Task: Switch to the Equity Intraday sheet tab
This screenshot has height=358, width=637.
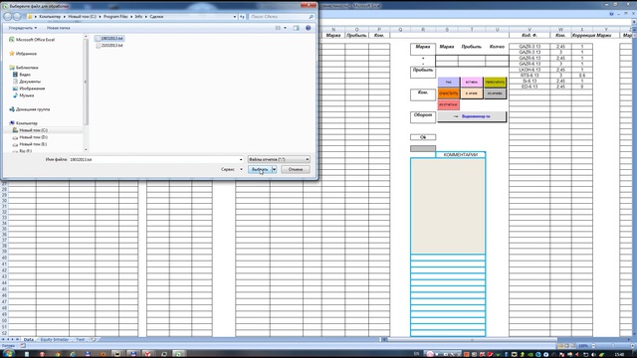Action: pyautogui.click(x=55, y=339)
